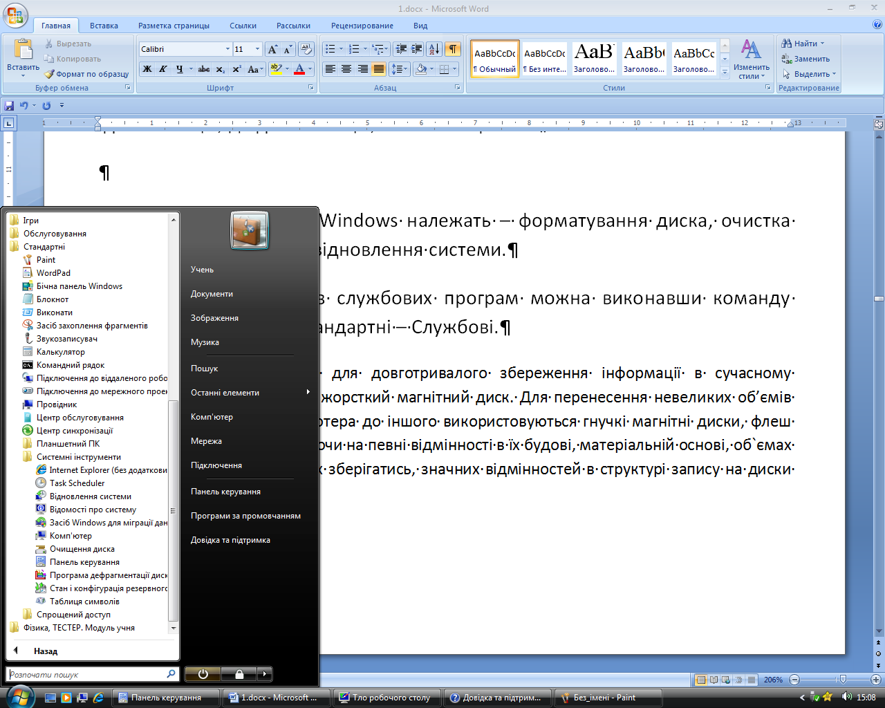Click the Bold (Ж) formatting icon
885x708 pixels.
tap(147, 69)
